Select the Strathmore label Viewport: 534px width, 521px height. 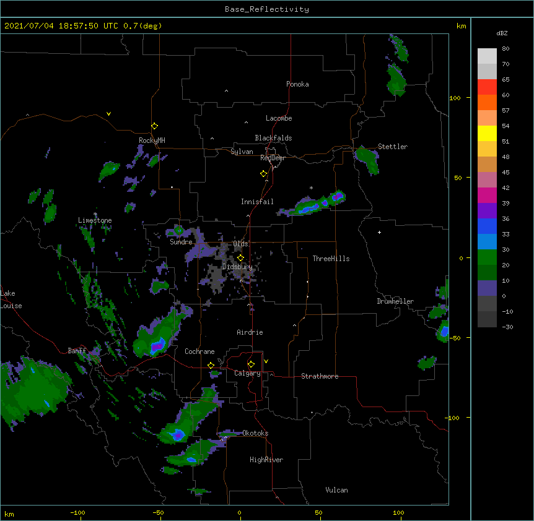pyautogui.click(x=320, y=376)
